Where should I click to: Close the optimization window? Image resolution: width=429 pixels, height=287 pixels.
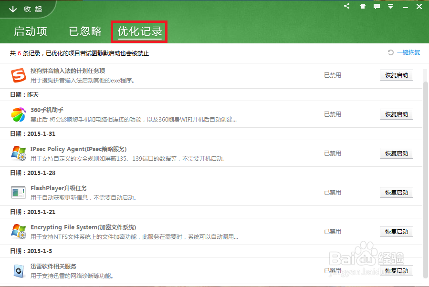419,6
